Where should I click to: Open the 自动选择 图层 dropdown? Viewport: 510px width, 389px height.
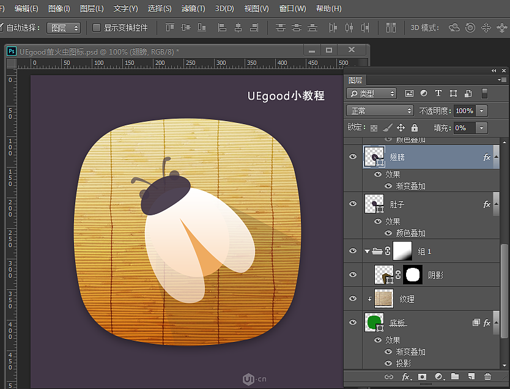64,28
